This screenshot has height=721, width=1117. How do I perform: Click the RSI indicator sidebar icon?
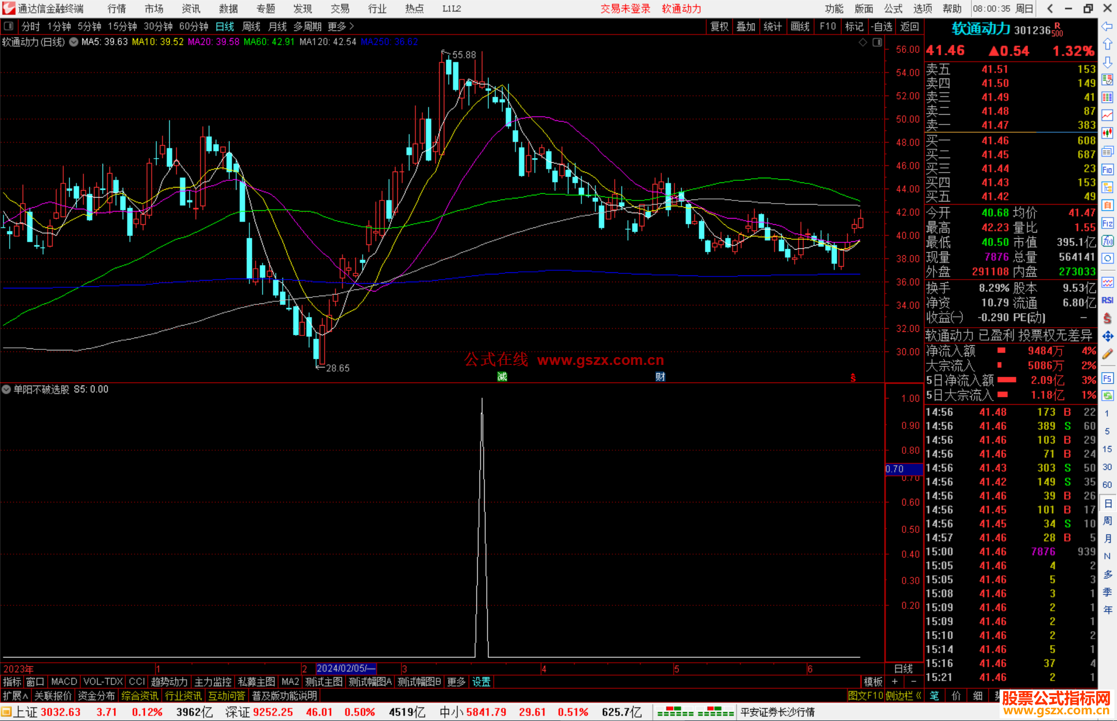[x=1107, y=300]
